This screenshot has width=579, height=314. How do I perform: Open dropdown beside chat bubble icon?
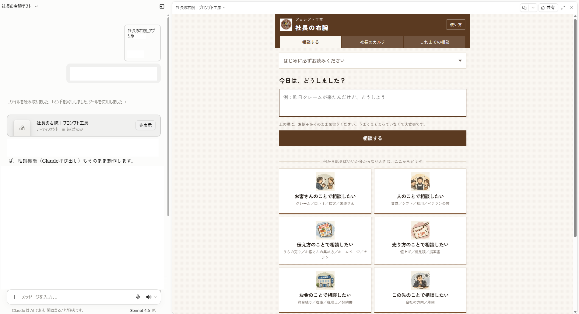click(533, 8)
